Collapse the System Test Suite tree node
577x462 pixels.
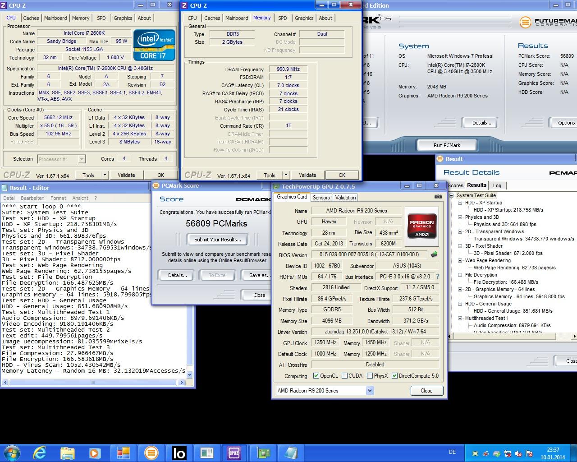point(451,195)
